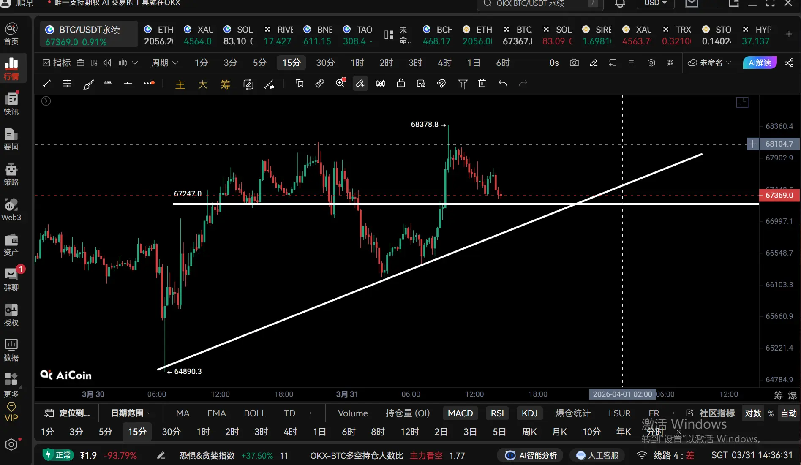Share the chart via share icon
Image resolution: width=801 pixels, height=465 pixels.
(789, 63)
